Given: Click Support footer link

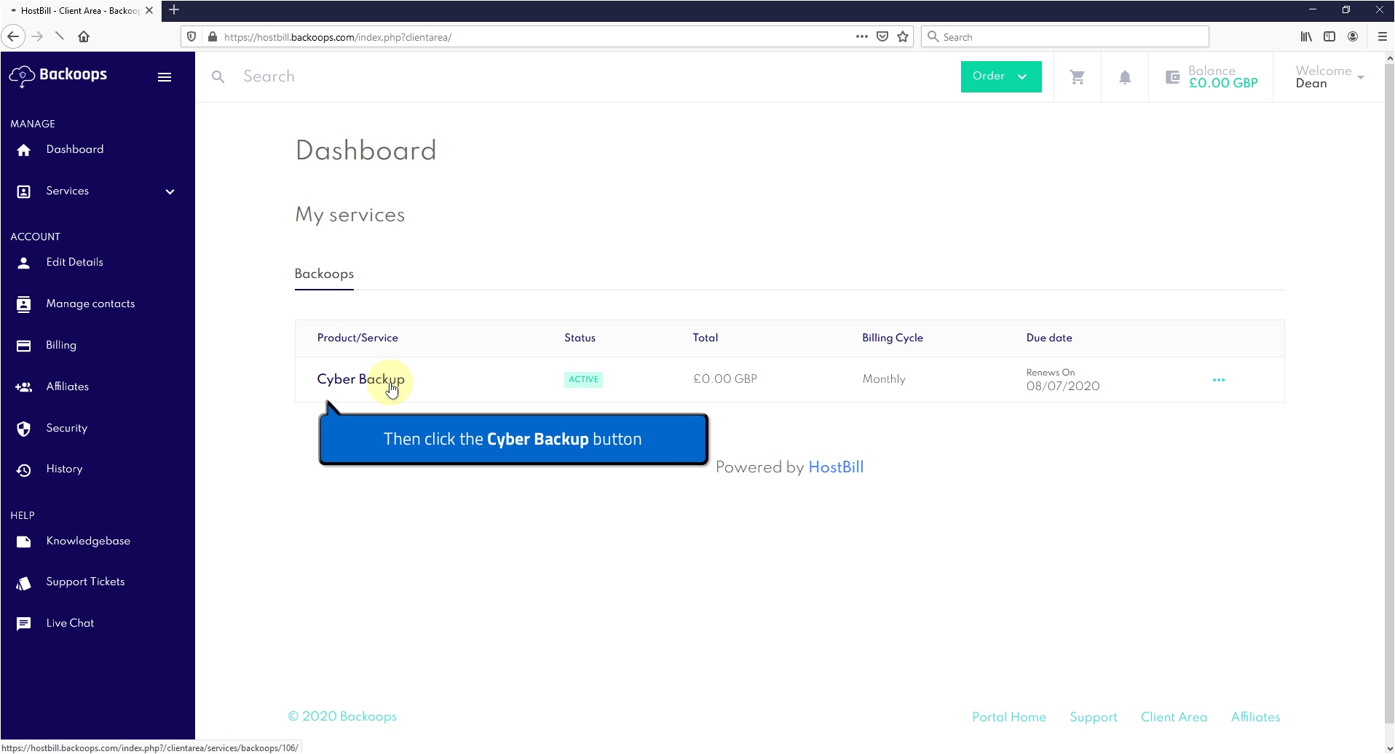Looking at the screenshot, I should pyautogui.click(x=1094, y=717).
